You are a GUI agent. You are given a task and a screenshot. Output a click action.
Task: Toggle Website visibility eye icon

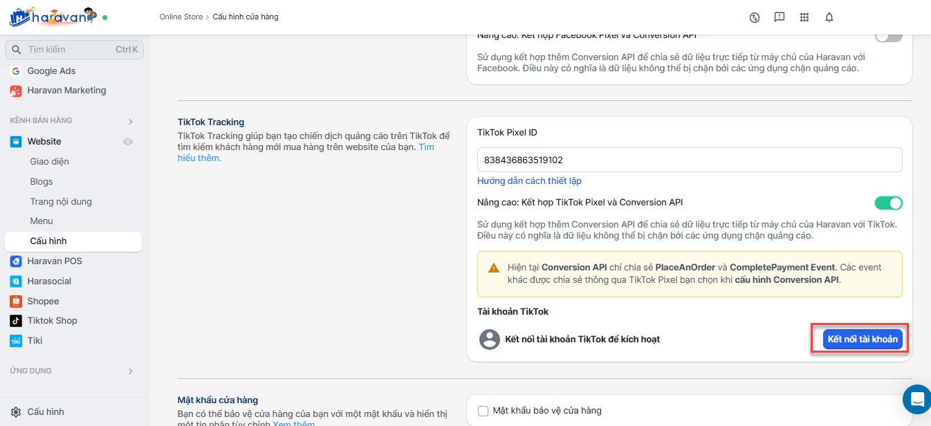pyautogui.click(x=128, y=142)
